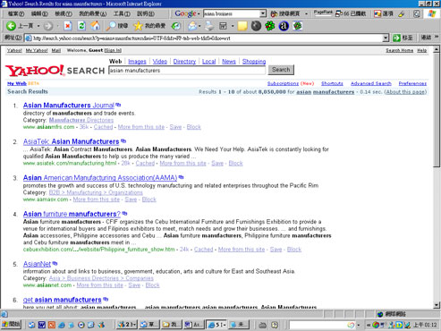Open get asian manufacturers result

tap(63, 300)
